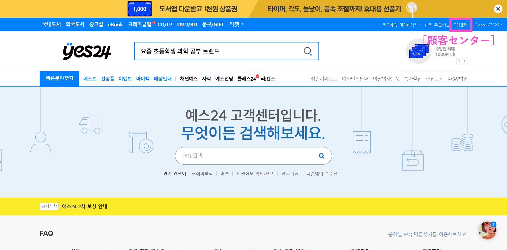Open 카트 link
This screenshot has height=250, width=507.
click(x=428, y=25)
